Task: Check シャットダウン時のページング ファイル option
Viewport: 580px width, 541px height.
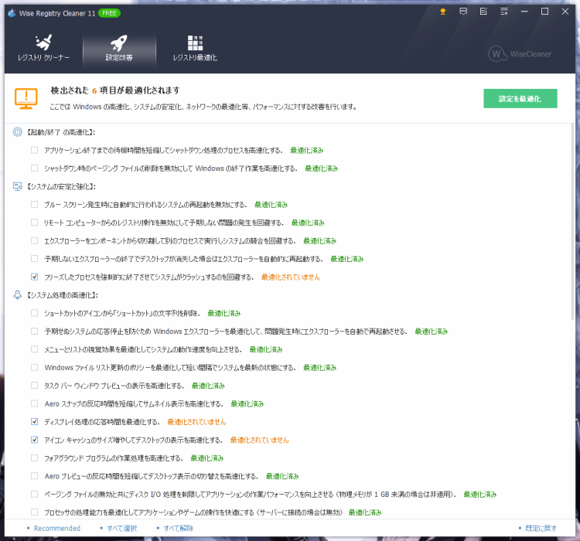Action: tap(34, 168)
